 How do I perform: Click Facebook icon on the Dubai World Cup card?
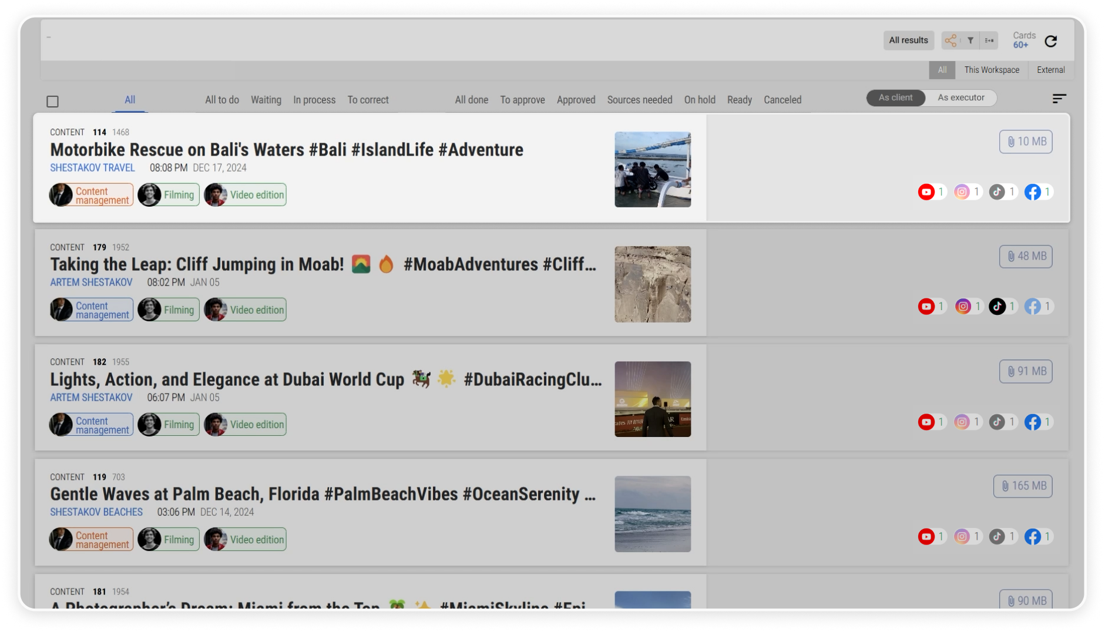(1033, 422)
